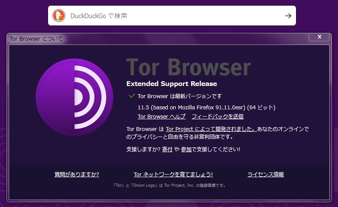Click the Extended Support Release label

click(171, 84)
